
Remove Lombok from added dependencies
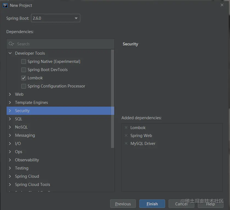pos(126,127)
